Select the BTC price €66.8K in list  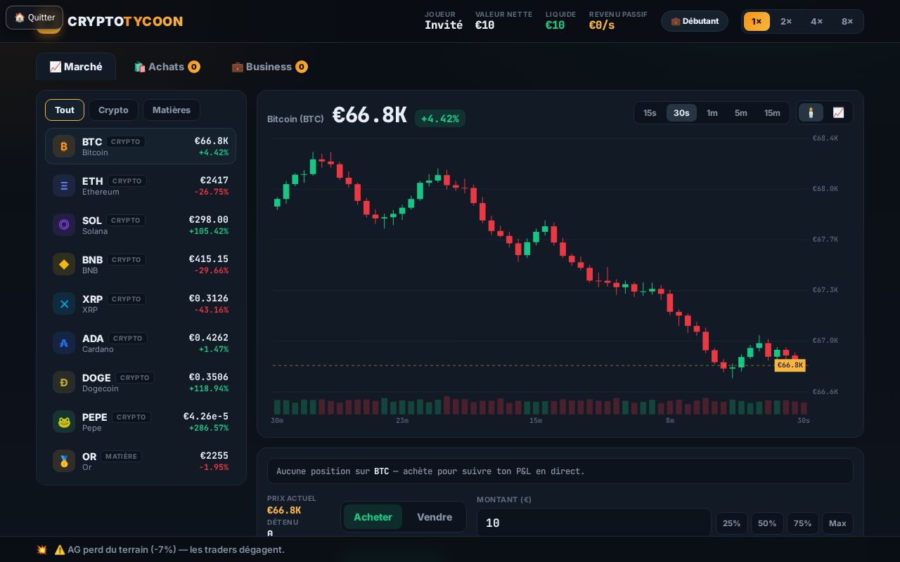point(212,141)
